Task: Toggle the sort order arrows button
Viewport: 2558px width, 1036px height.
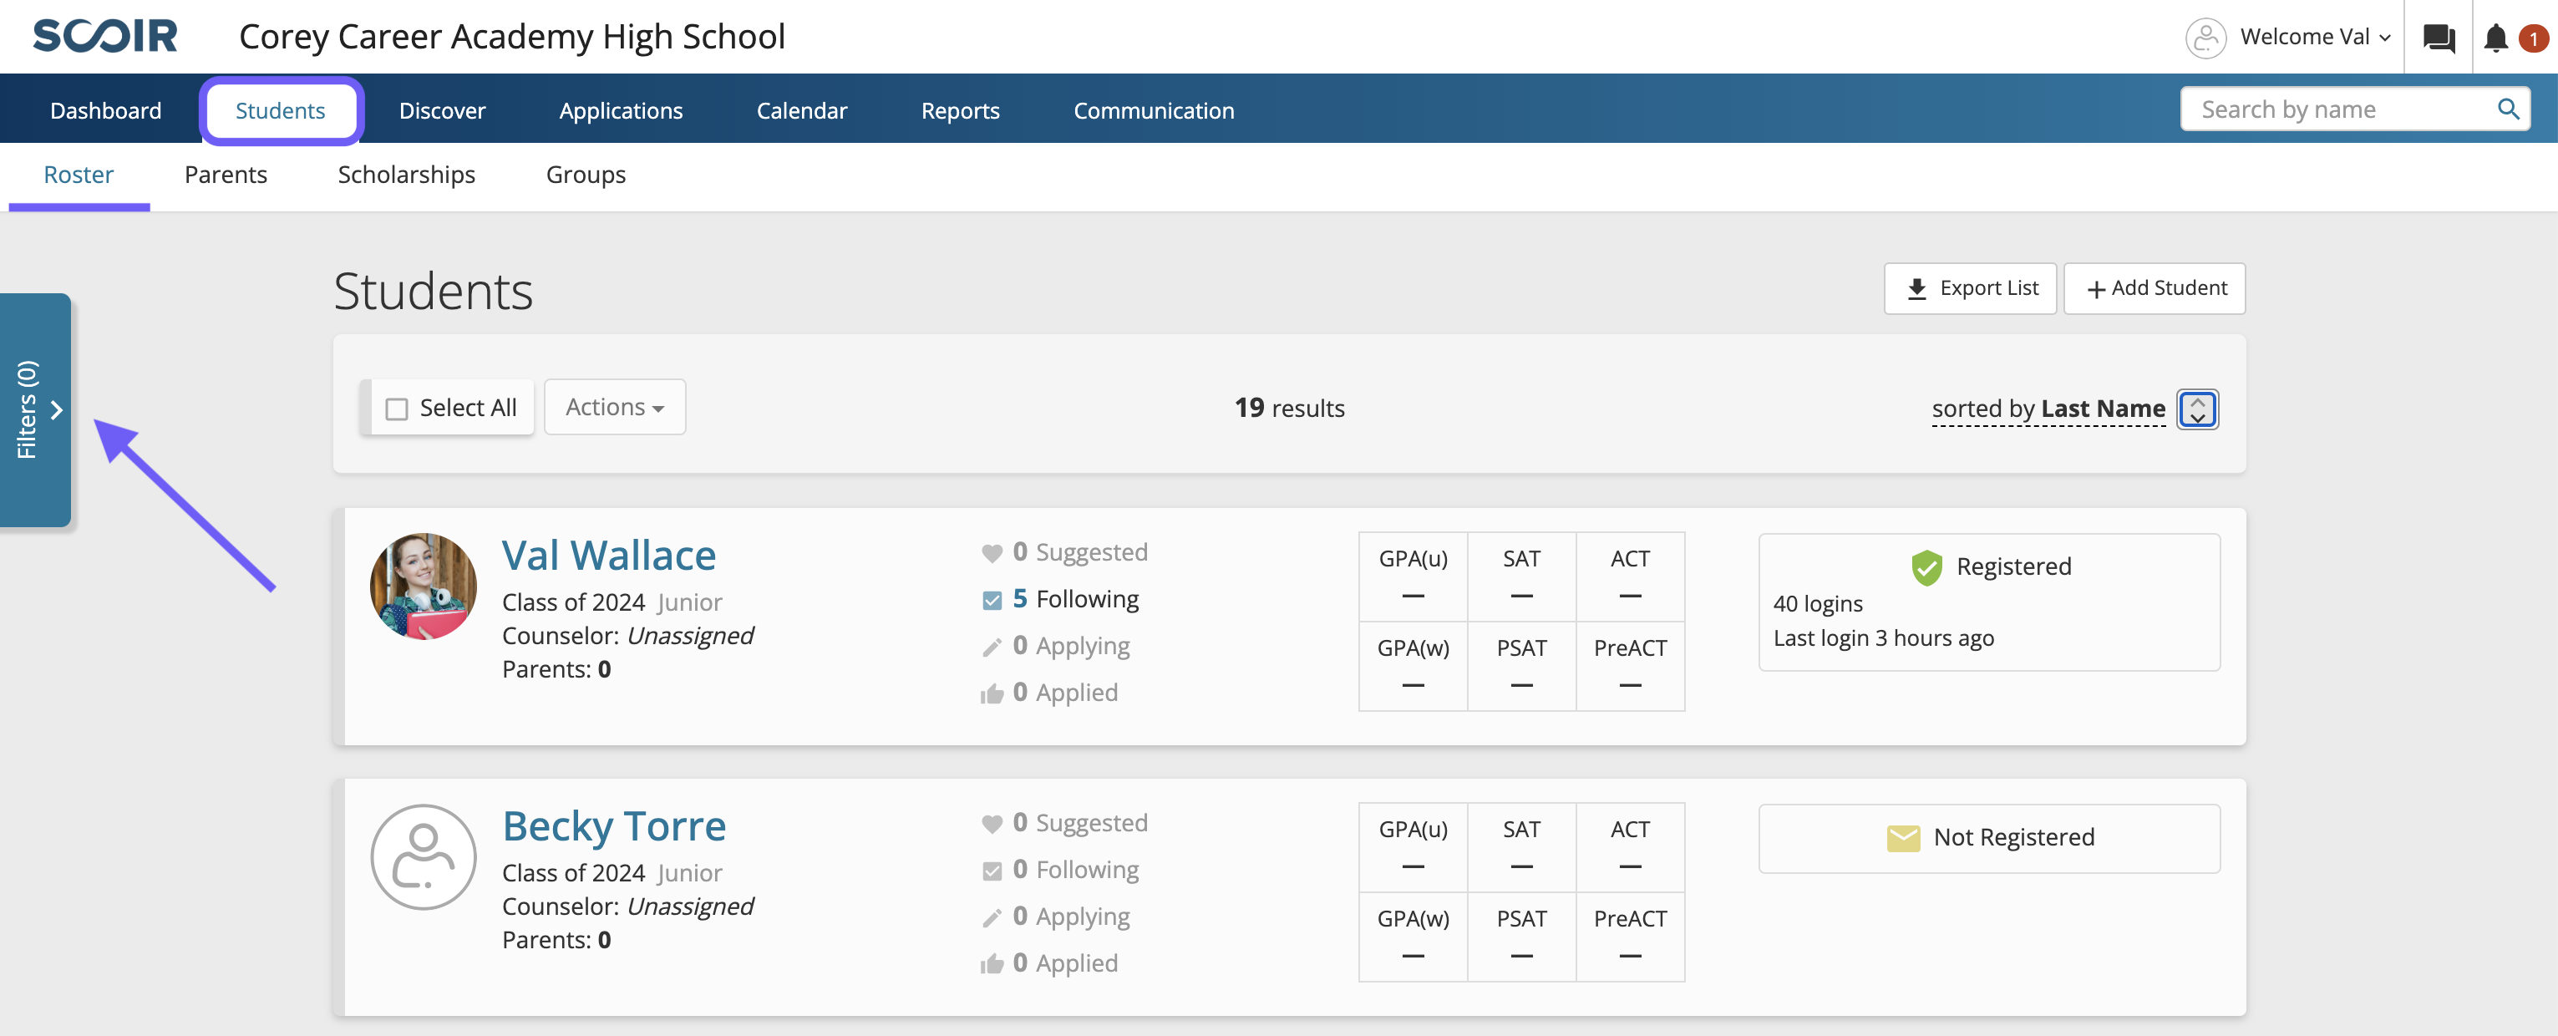Action: pos(2196,409)
